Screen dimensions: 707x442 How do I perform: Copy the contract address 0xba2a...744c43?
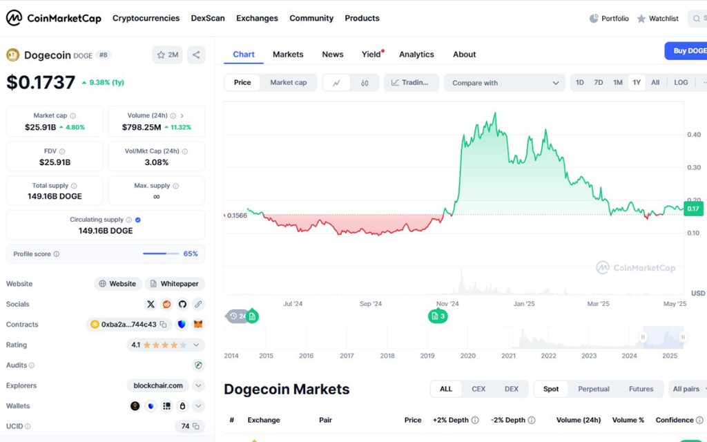coord(163,325)
